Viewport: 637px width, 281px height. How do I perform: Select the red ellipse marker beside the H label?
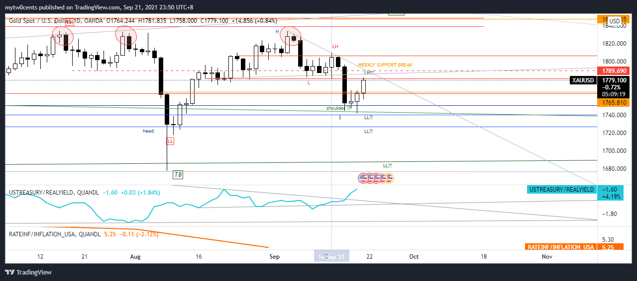(291, 35)
